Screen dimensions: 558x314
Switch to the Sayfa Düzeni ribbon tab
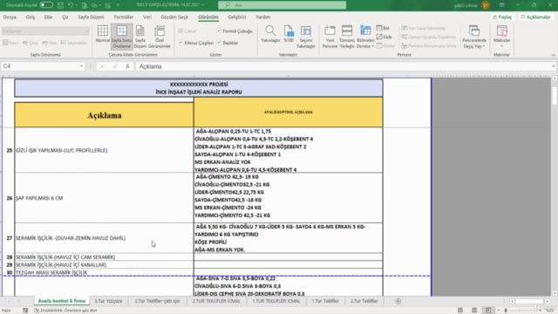[x=91, y=17]
